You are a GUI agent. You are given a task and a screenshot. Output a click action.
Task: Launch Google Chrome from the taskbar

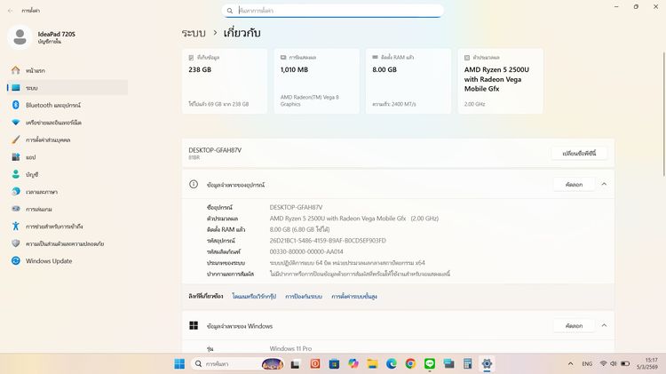click(410, 364)
